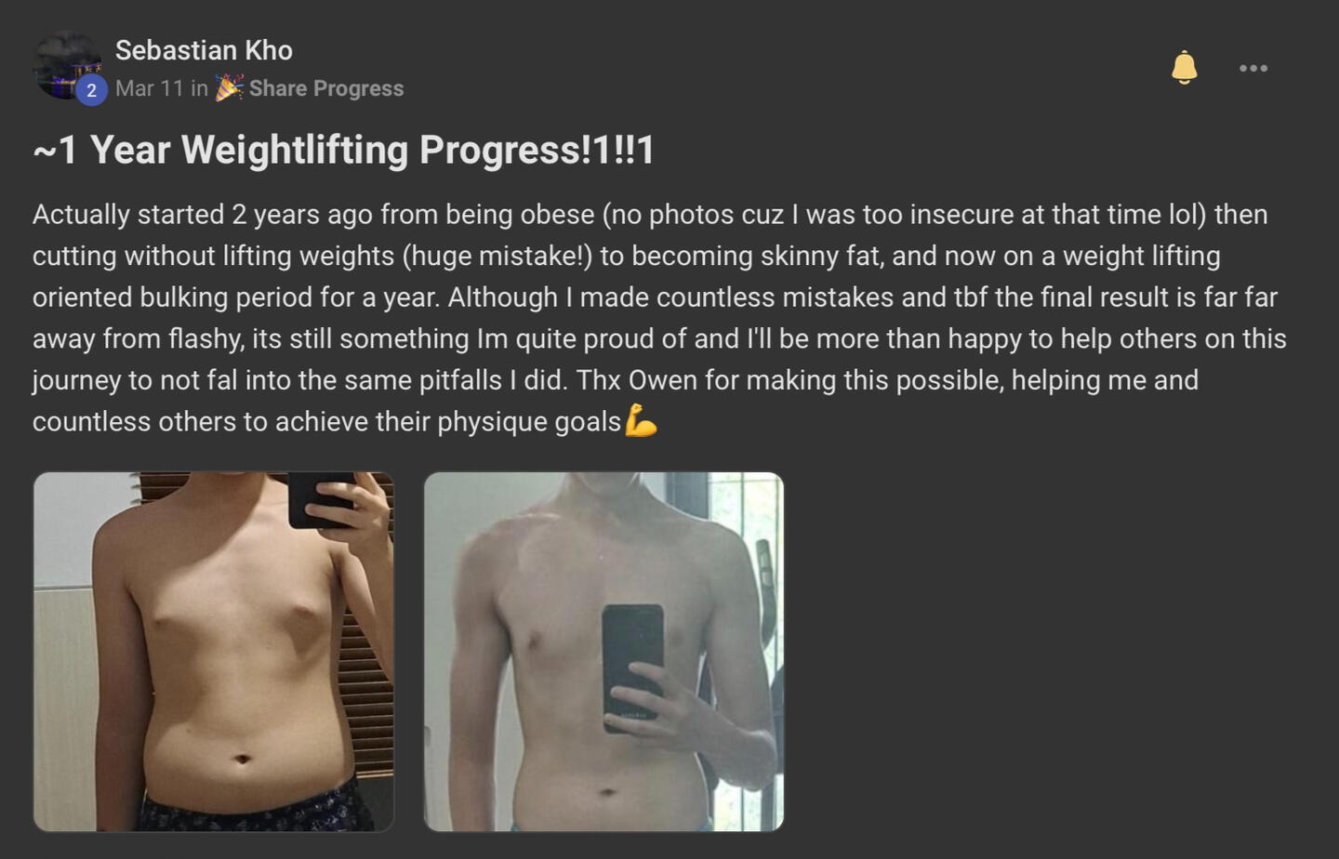Click the party popper category icon
The height and width of the screenshot is (859, 1339).
coord(229,87)
